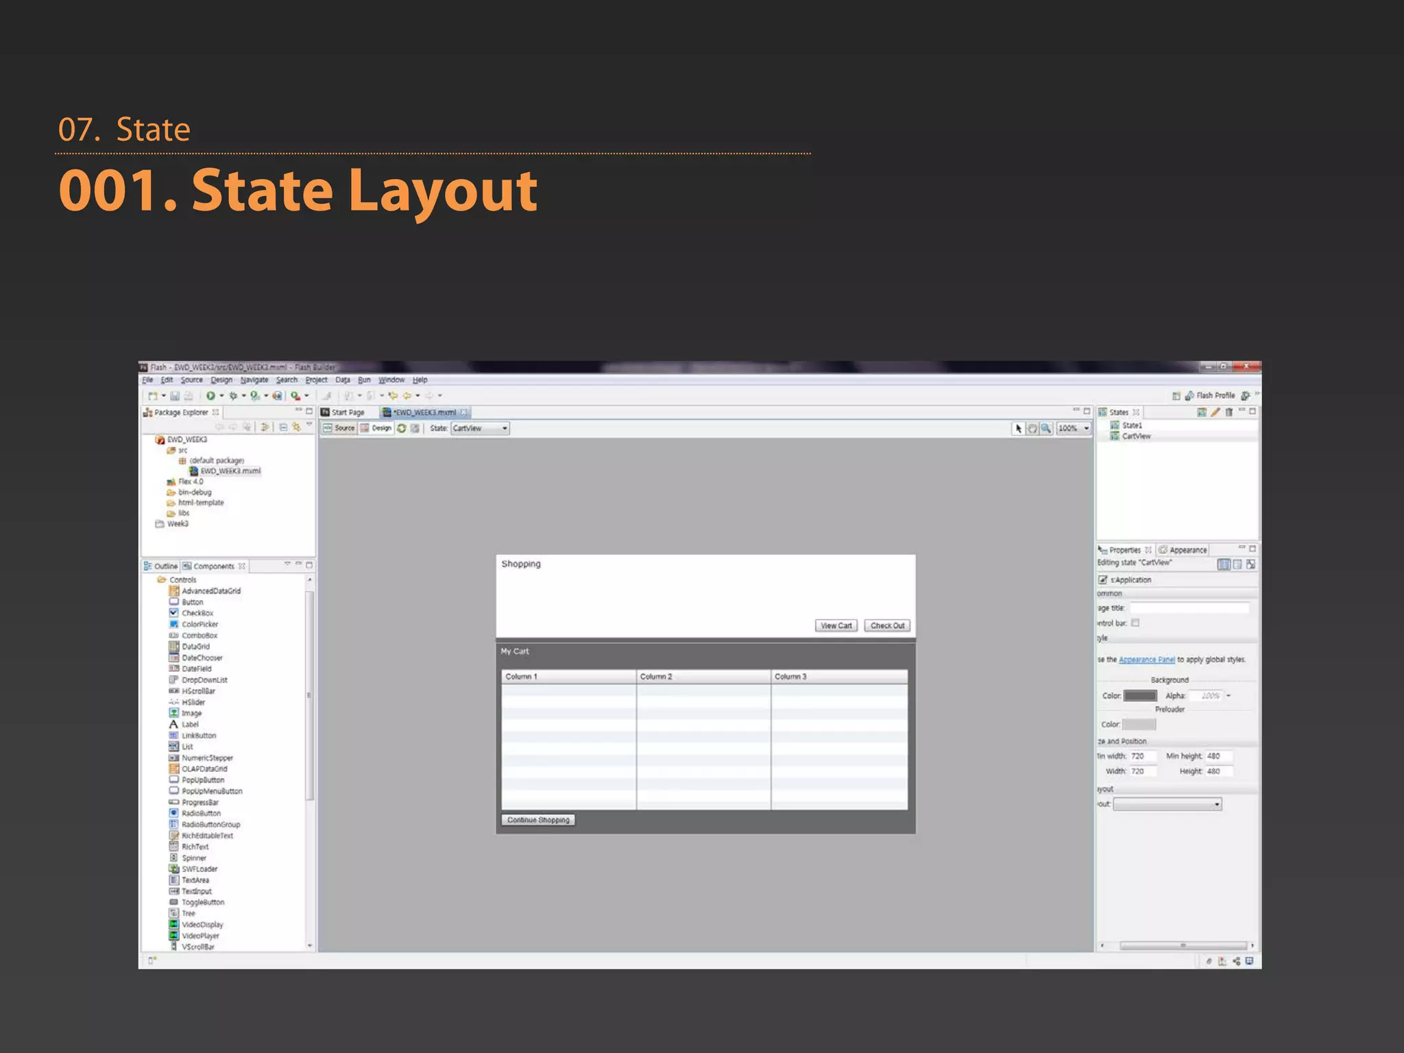This screenshot has width=1404, height=1053.
Task: Click the Edit State pencil icon
Action: click(x=1215, y=412)
